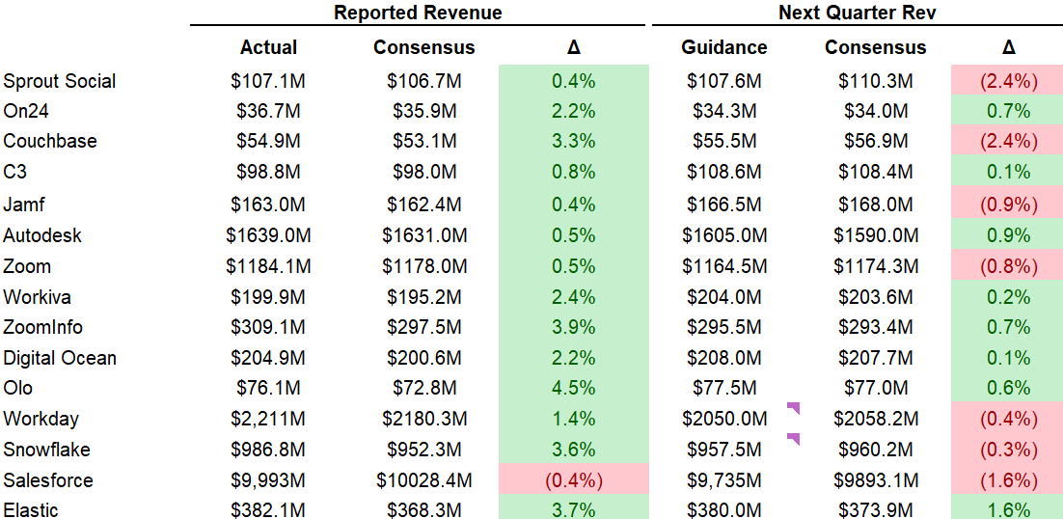Click On24 guidance $34.3M cell
This screenshot has width=1063, height=519.
click(x=724, y=110)
